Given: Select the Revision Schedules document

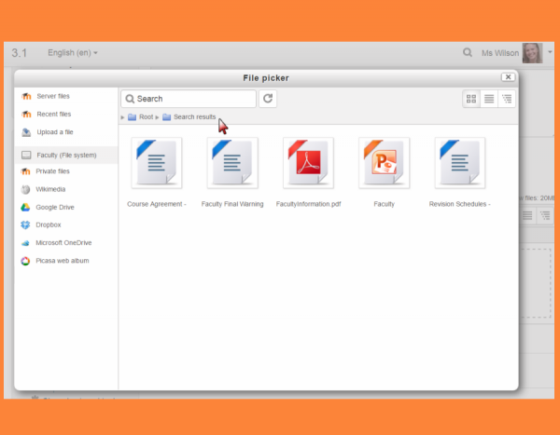Looking at the screenshot, I should point(460,163).
